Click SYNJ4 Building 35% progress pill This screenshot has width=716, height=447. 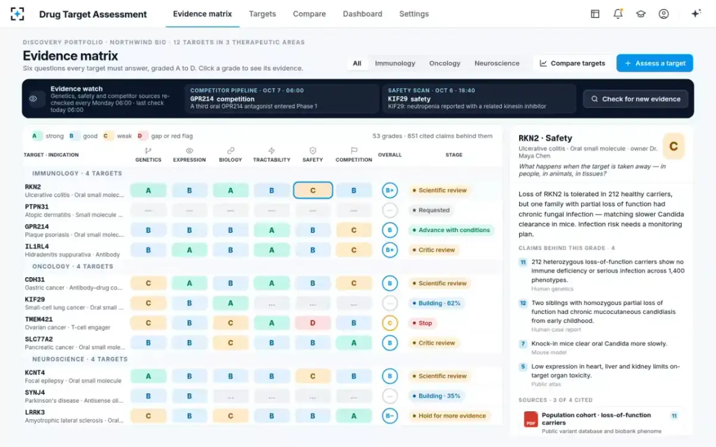point(436,396)
